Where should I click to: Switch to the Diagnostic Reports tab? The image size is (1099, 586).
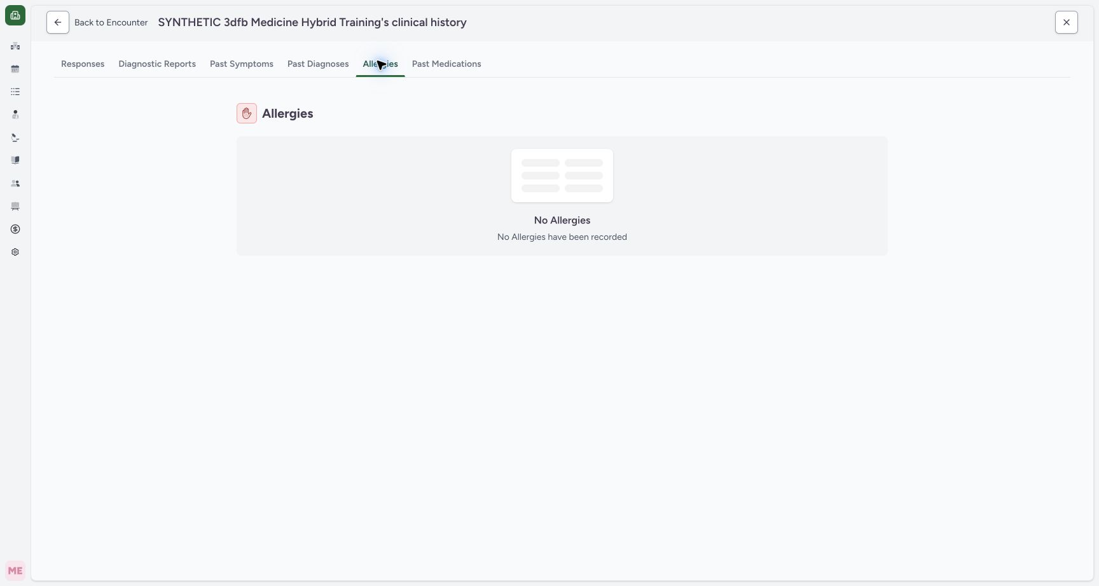[157, 64]
